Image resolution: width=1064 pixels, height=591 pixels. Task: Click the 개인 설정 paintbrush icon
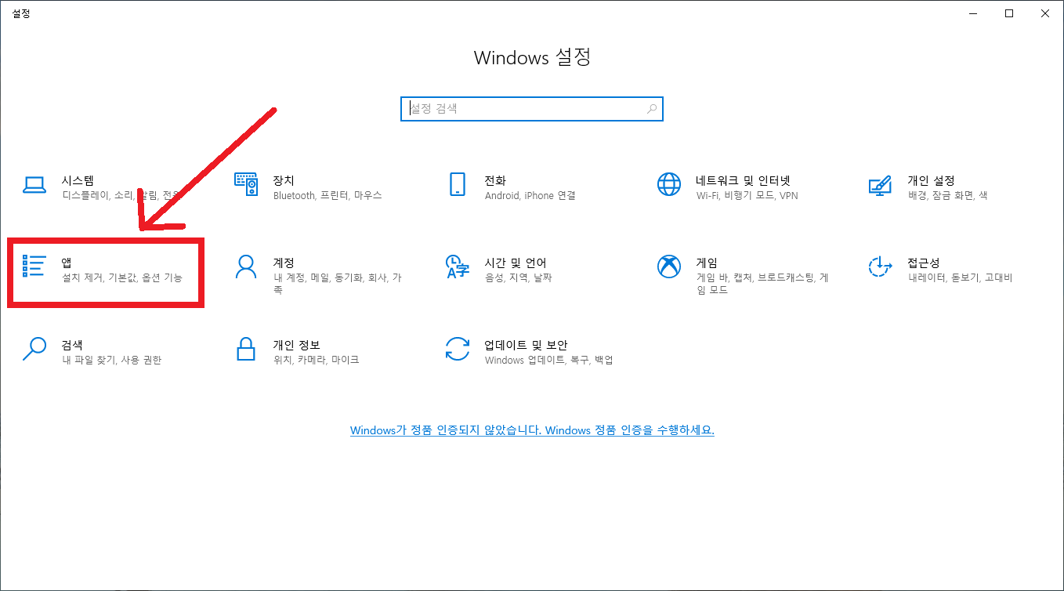point(881,185)
